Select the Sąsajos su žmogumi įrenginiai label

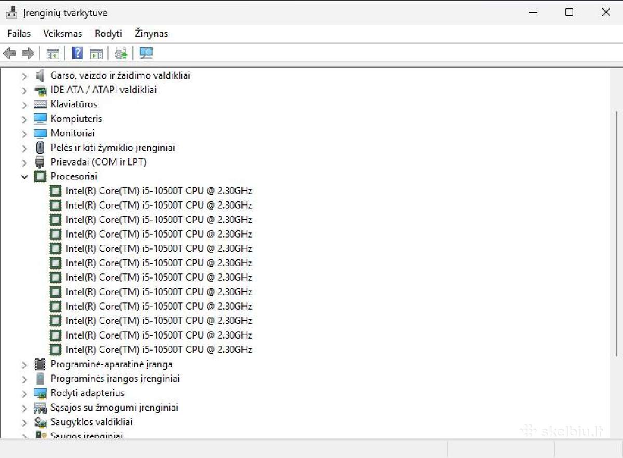114,408
